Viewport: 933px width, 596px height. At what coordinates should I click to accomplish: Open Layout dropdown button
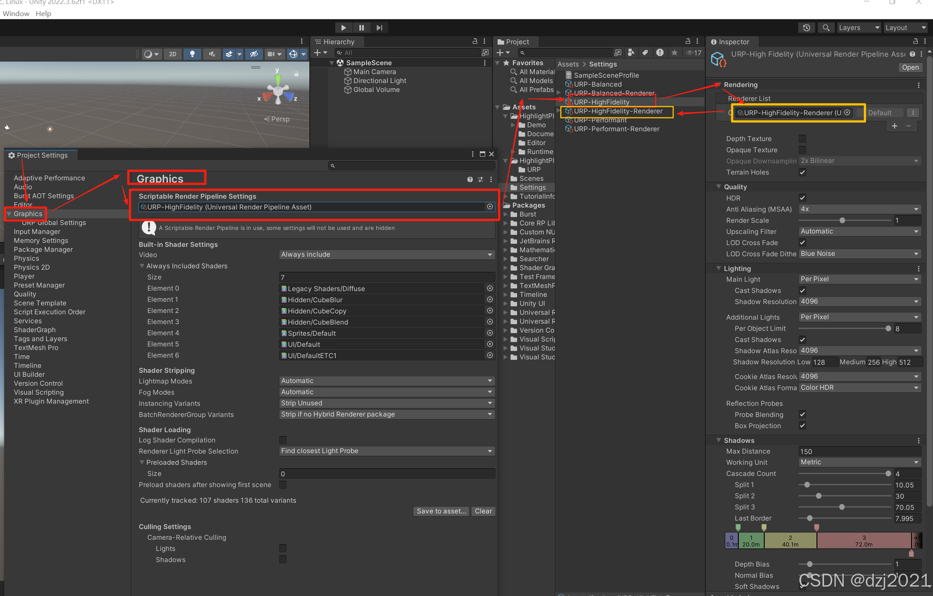click(906, 28)
